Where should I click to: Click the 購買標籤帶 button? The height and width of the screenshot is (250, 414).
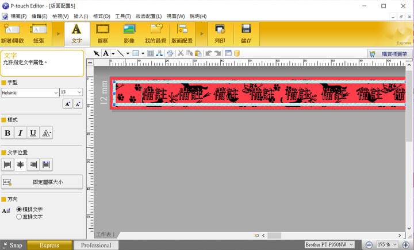389,53
